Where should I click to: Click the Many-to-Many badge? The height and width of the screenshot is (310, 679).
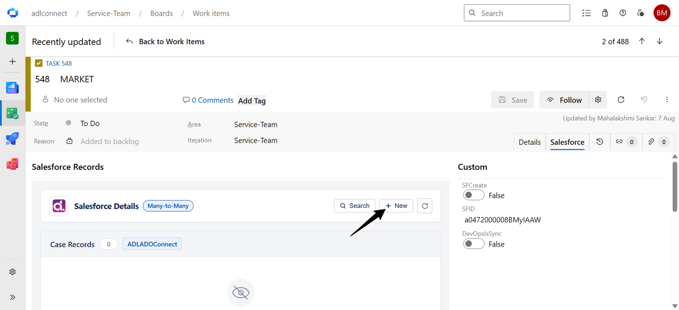[168, 206]
